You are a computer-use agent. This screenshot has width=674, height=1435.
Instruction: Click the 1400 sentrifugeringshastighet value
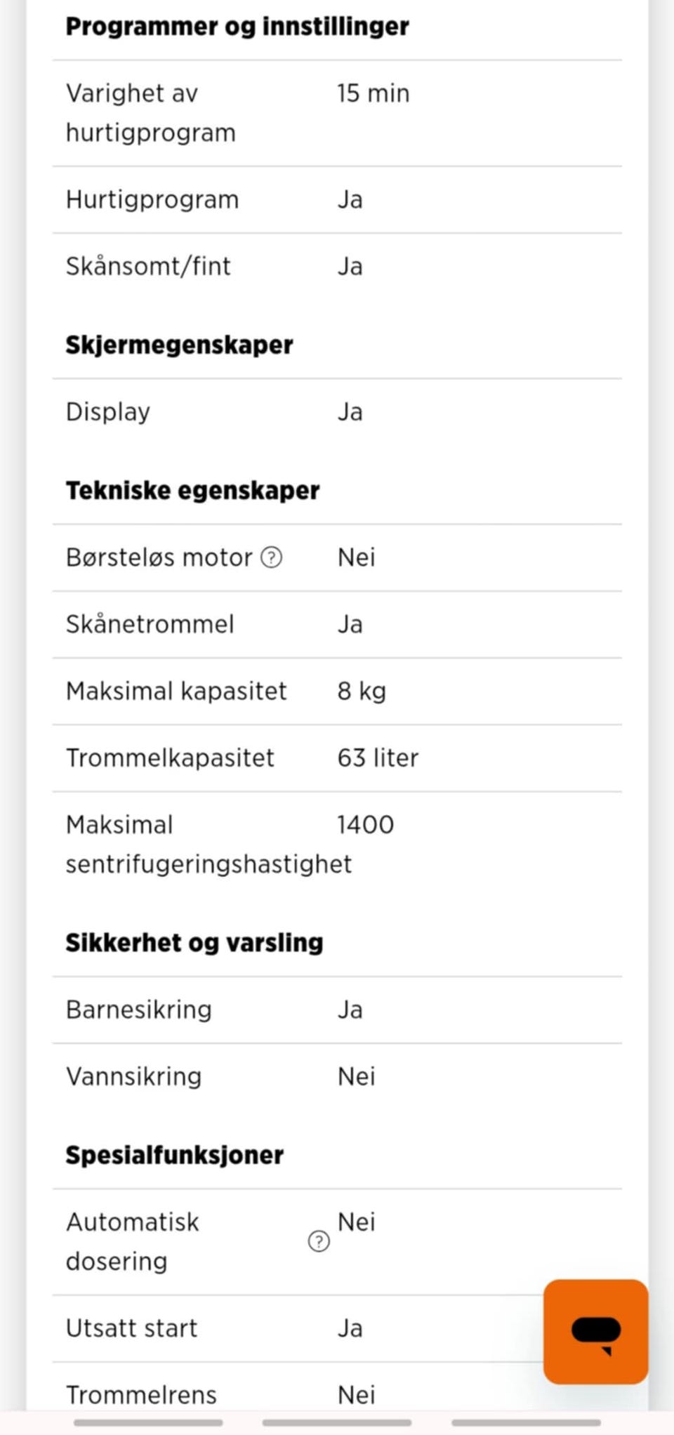pos(365,825)
